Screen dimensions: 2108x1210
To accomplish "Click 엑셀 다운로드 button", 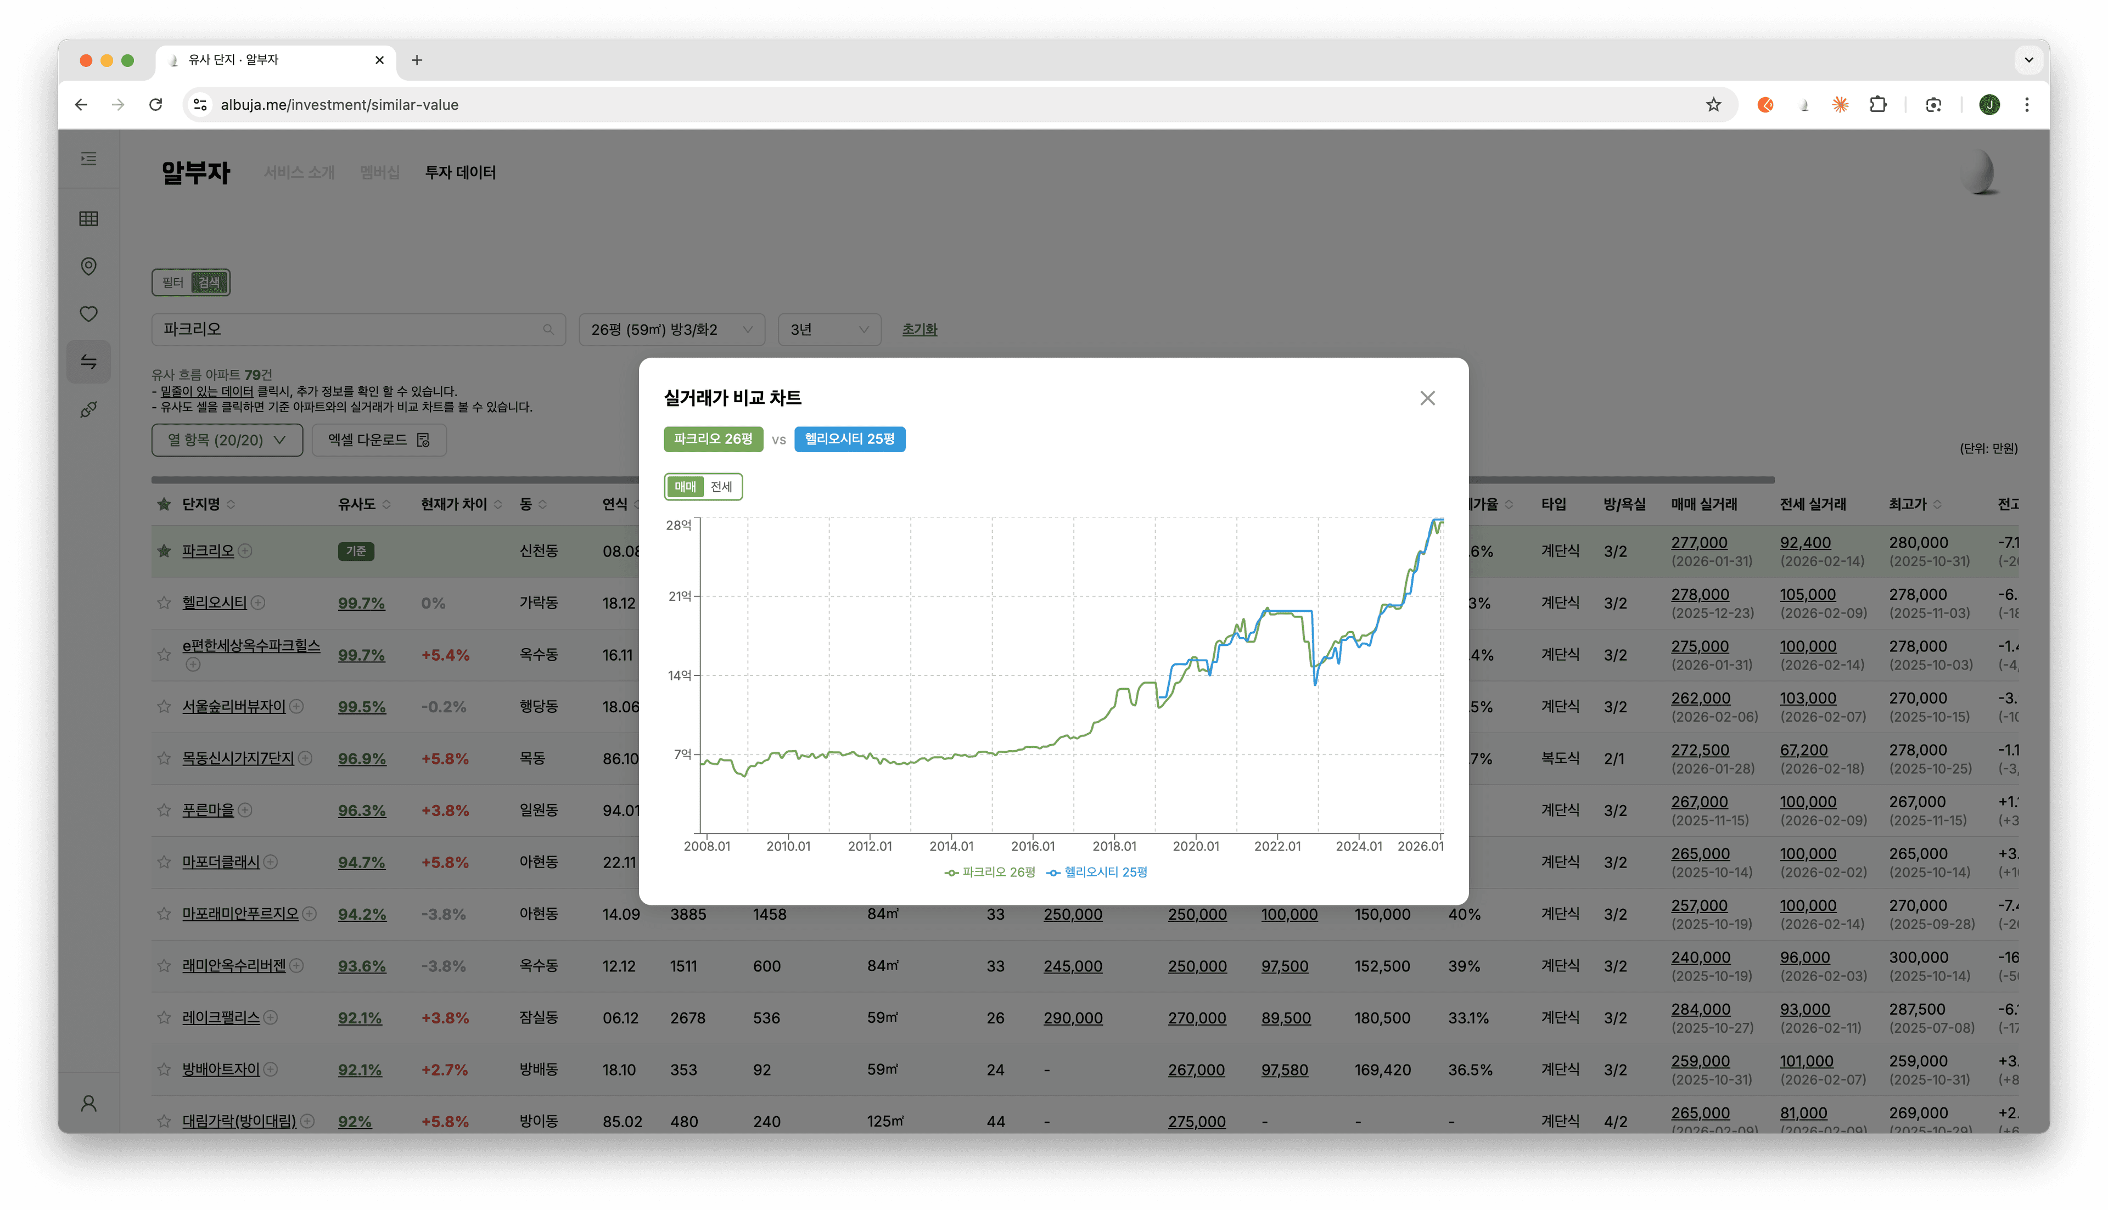I will 379,440.
